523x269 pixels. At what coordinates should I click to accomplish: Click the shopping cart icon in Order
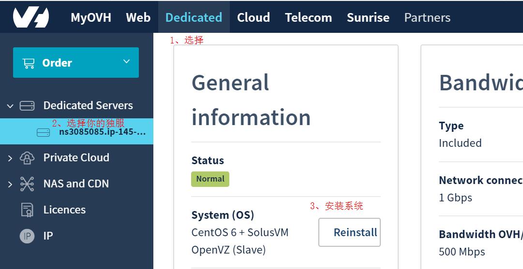click(x=29, y=63)
